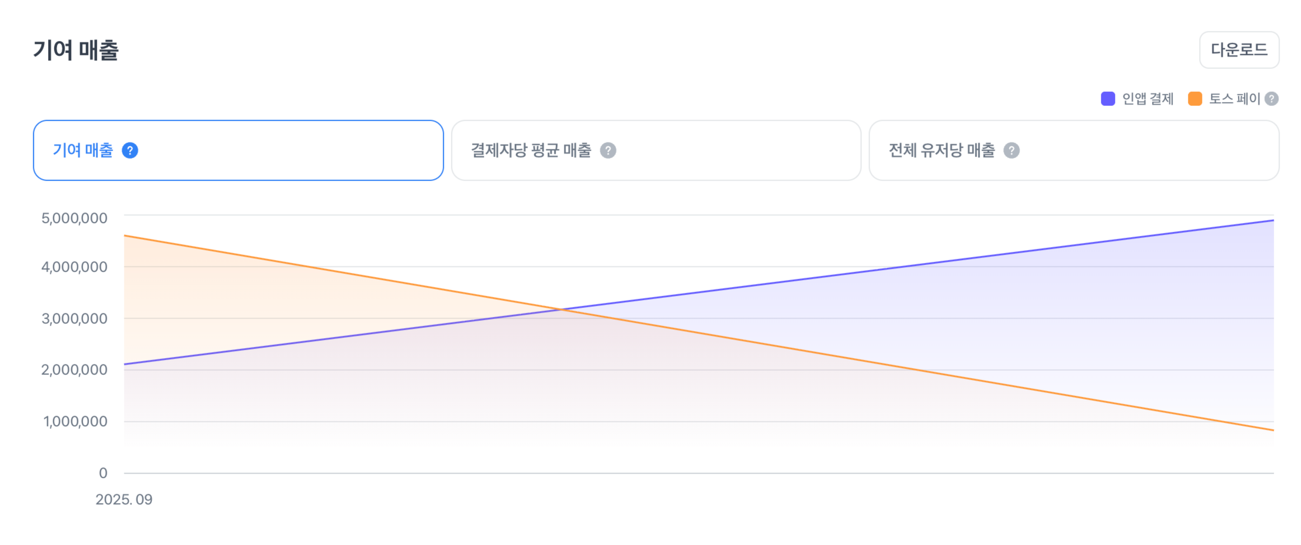Switch to the 결제자당 평균 매출 tab

(655, 150)
